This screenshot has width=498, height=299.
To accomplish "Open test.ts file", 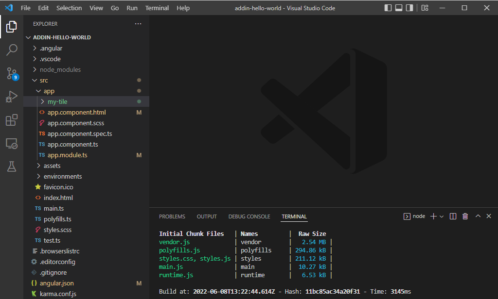I will [87, 240].
